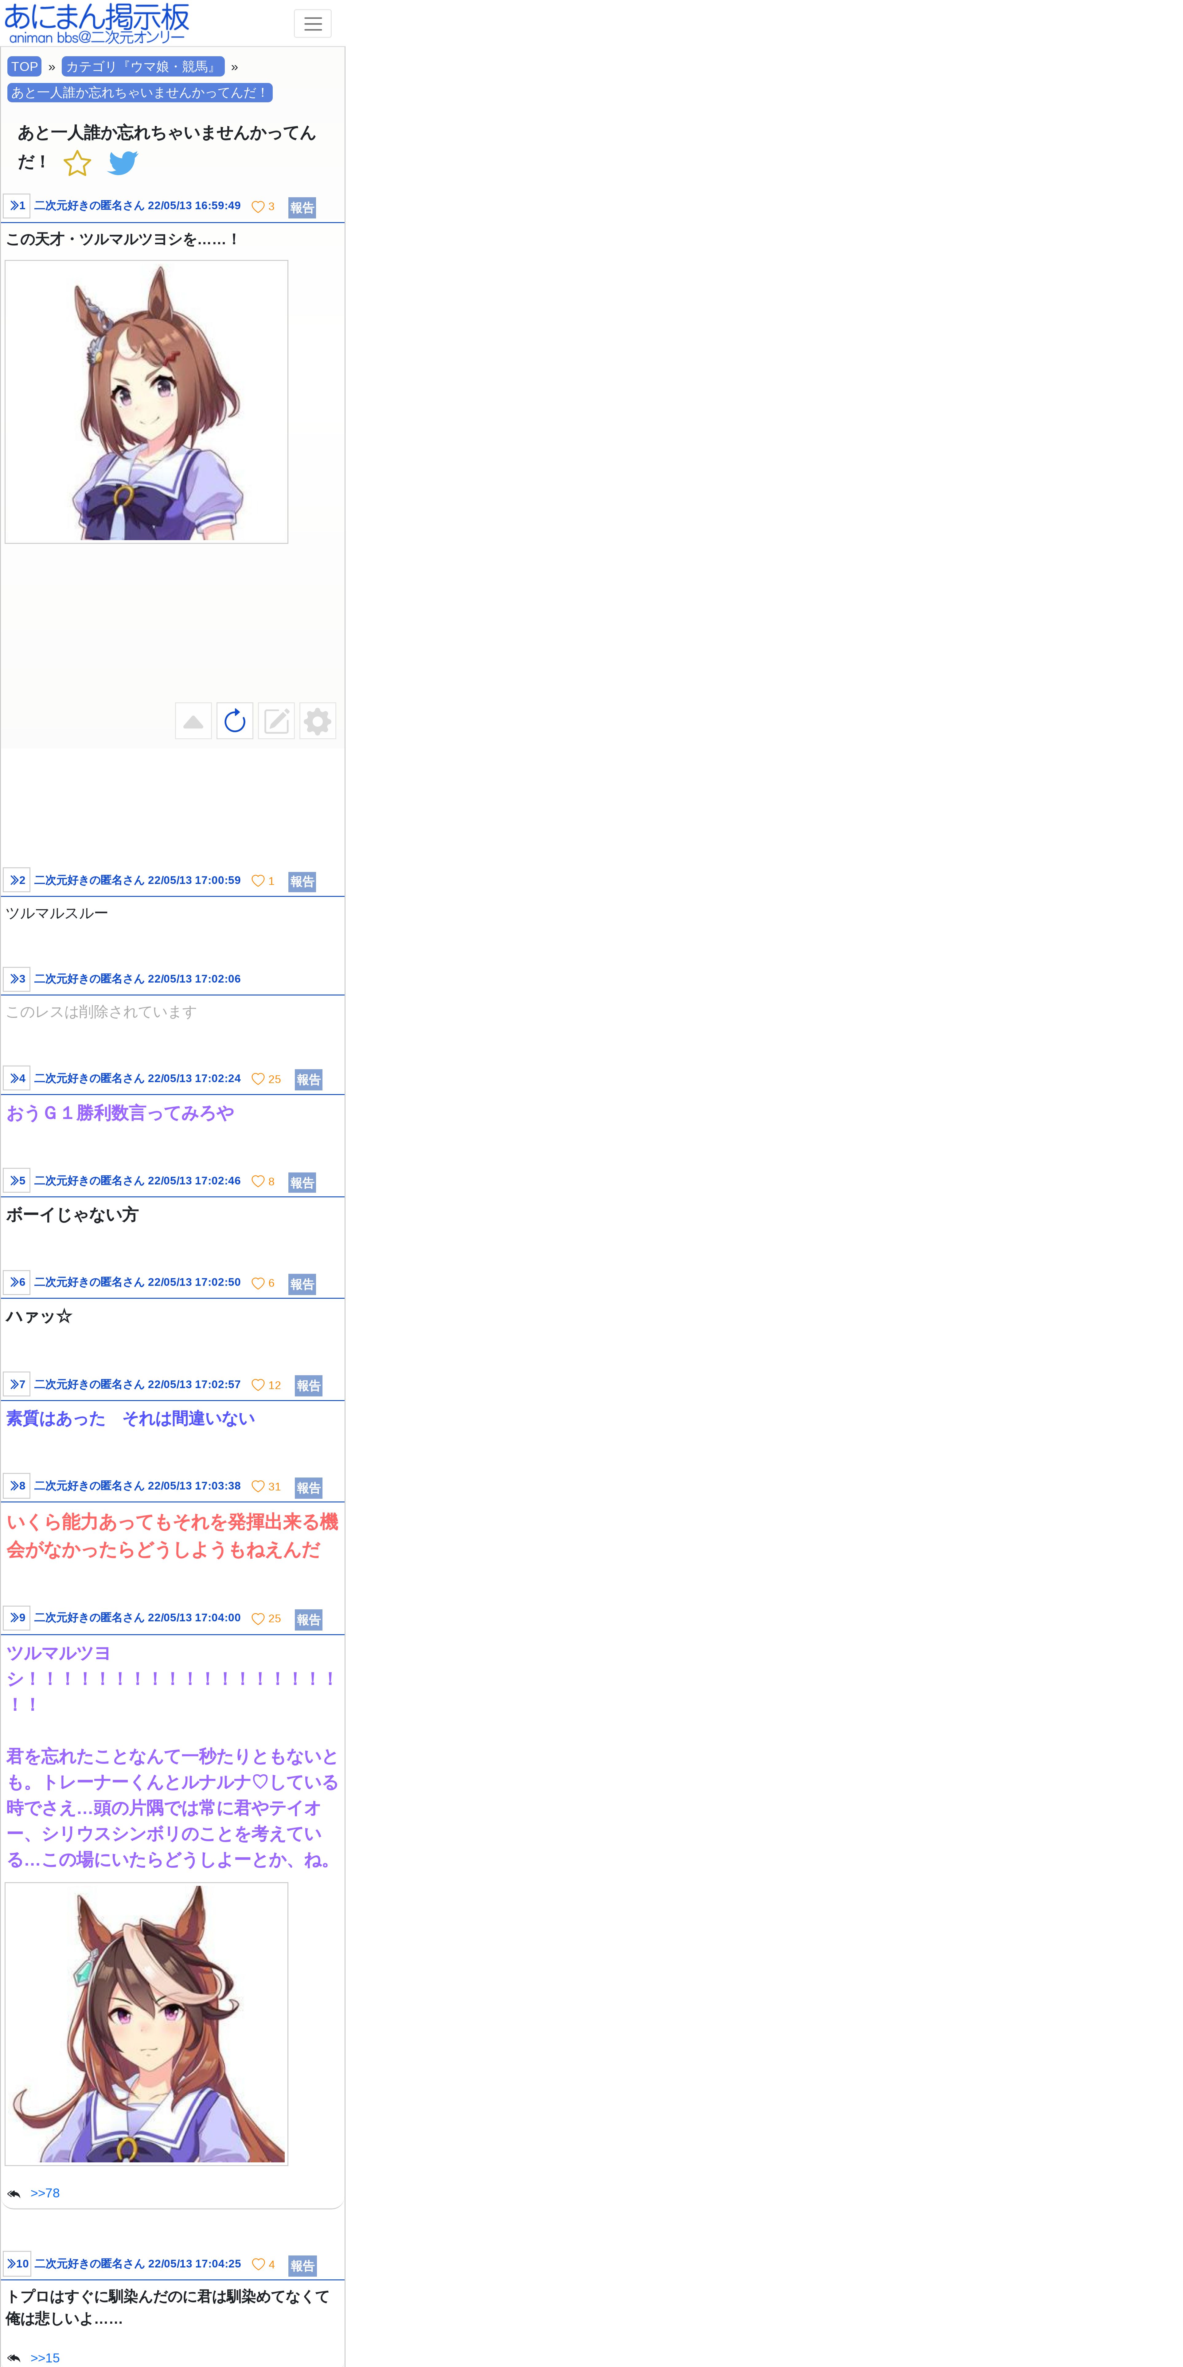This screenshot has height=2367, width=1183.
Task: Report post 4 with 報告 button
Action: coord(309,1080)
